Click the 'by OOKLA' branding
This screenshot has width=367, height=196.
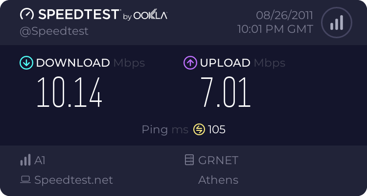[145, 16]
